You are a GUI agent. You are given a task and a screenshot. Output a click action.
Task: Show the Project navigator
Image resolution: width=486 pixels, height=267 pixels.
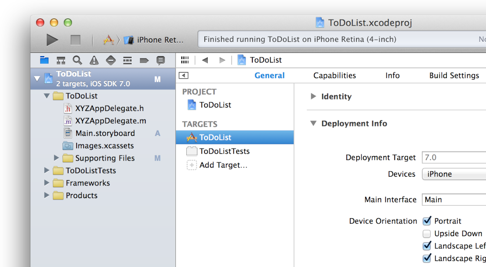click(x=45, y=60)
